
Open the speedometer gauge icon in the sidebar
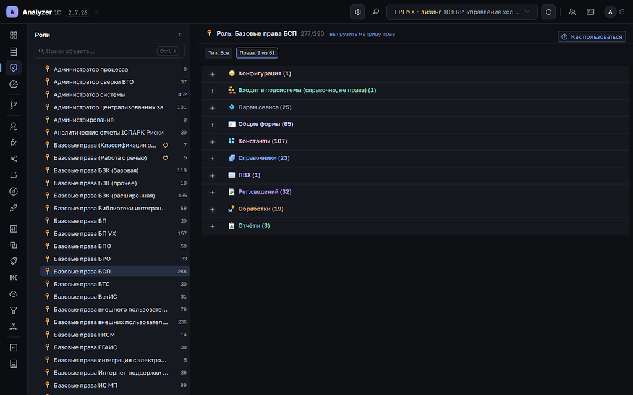pos(14,84)
